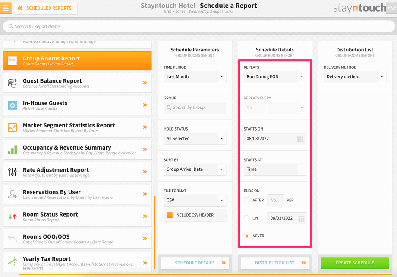Click the Distribution List button
The height and width of the screenshot is (277, 397).
click(275, 263)
